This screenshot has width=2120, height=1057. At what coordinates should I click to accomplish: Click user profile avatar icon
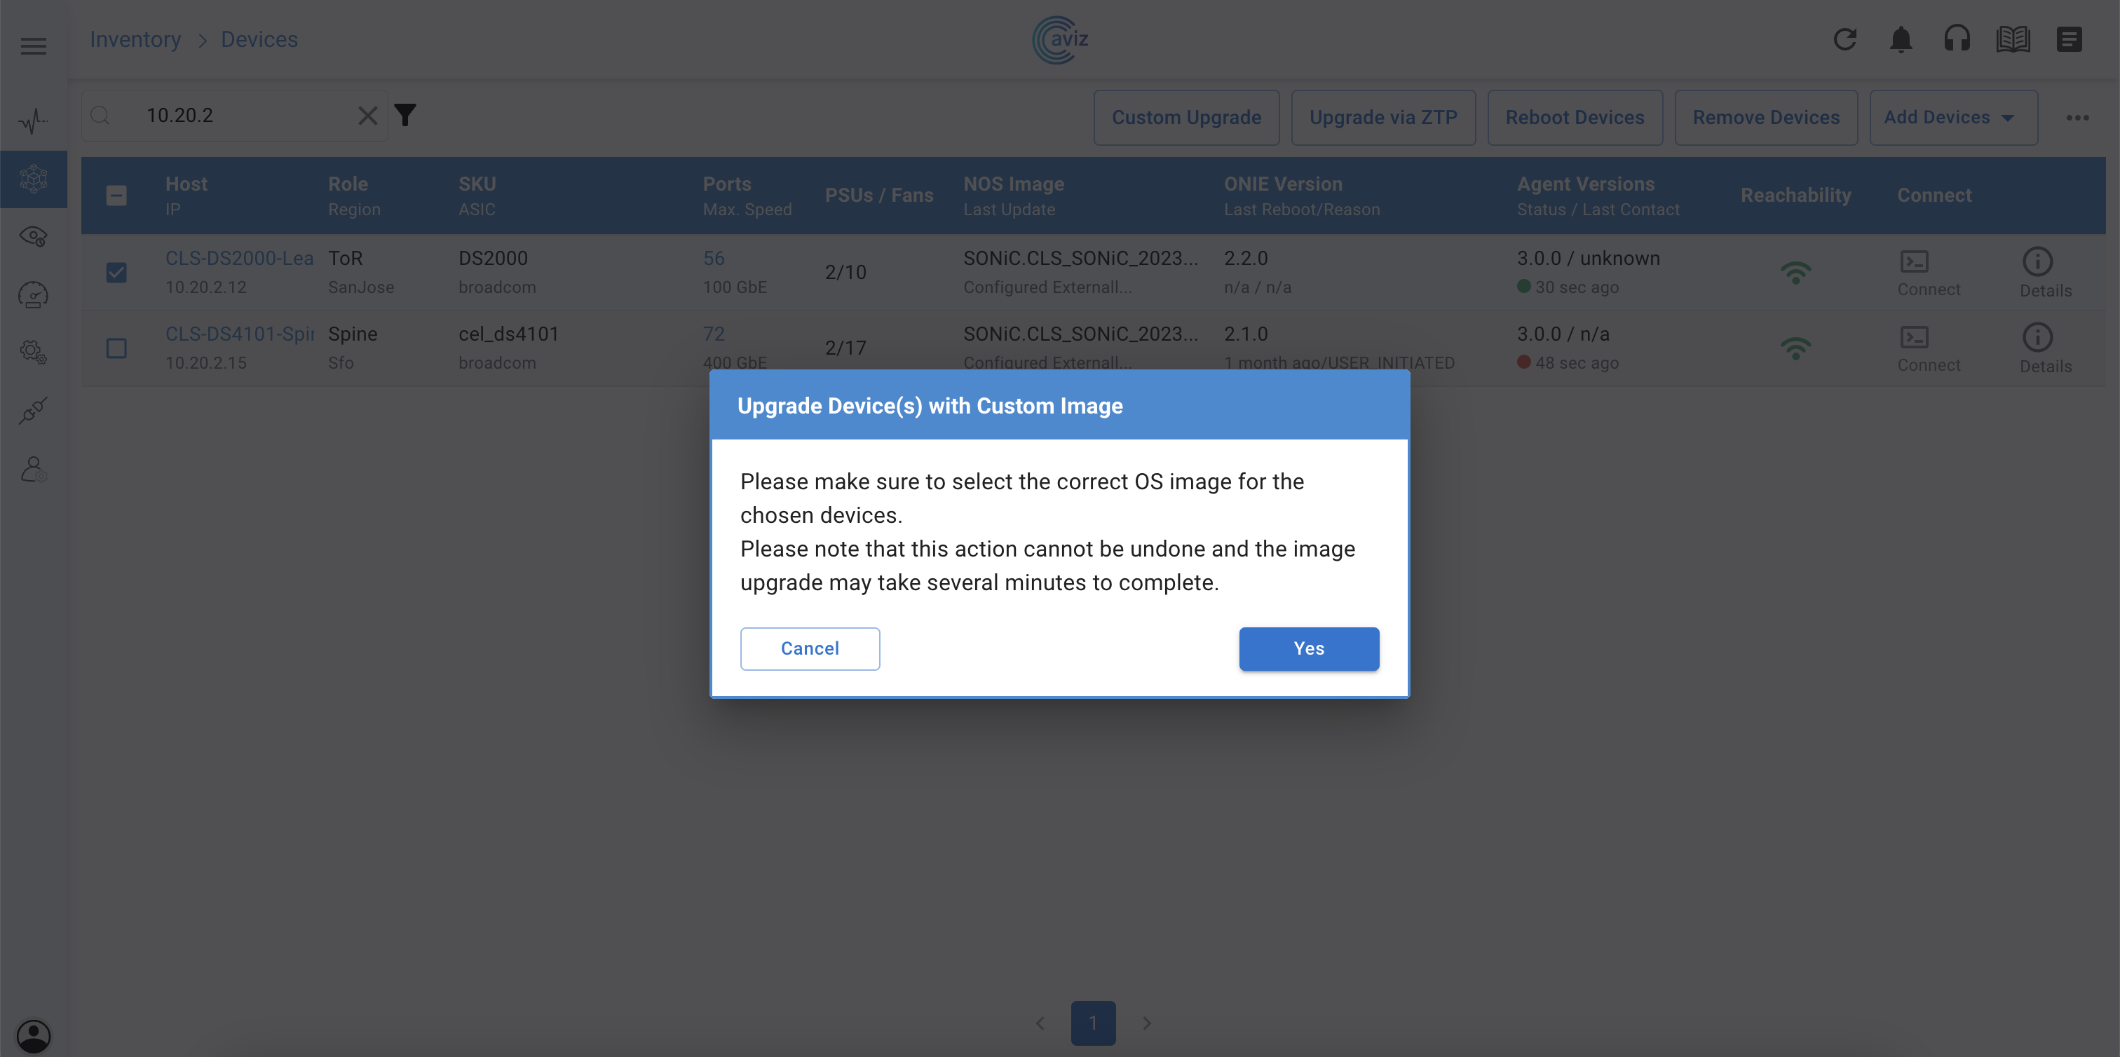tap(33, 1034)
